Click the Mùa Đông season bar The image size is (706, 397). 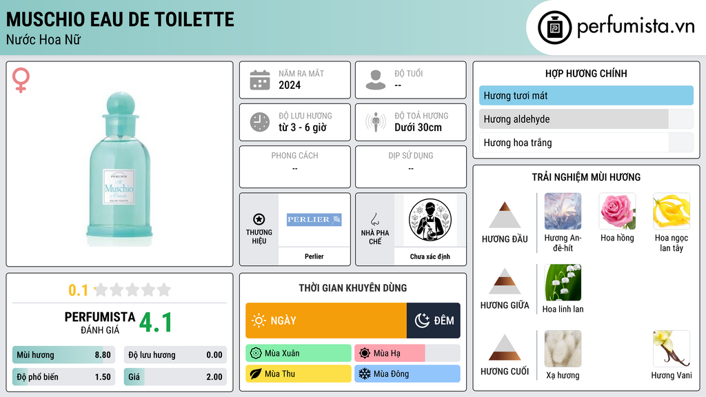coord(407,374)
